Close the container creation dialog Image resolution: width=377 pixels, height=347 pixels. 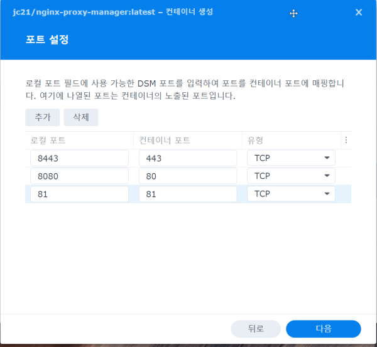(x=359, y=12)
